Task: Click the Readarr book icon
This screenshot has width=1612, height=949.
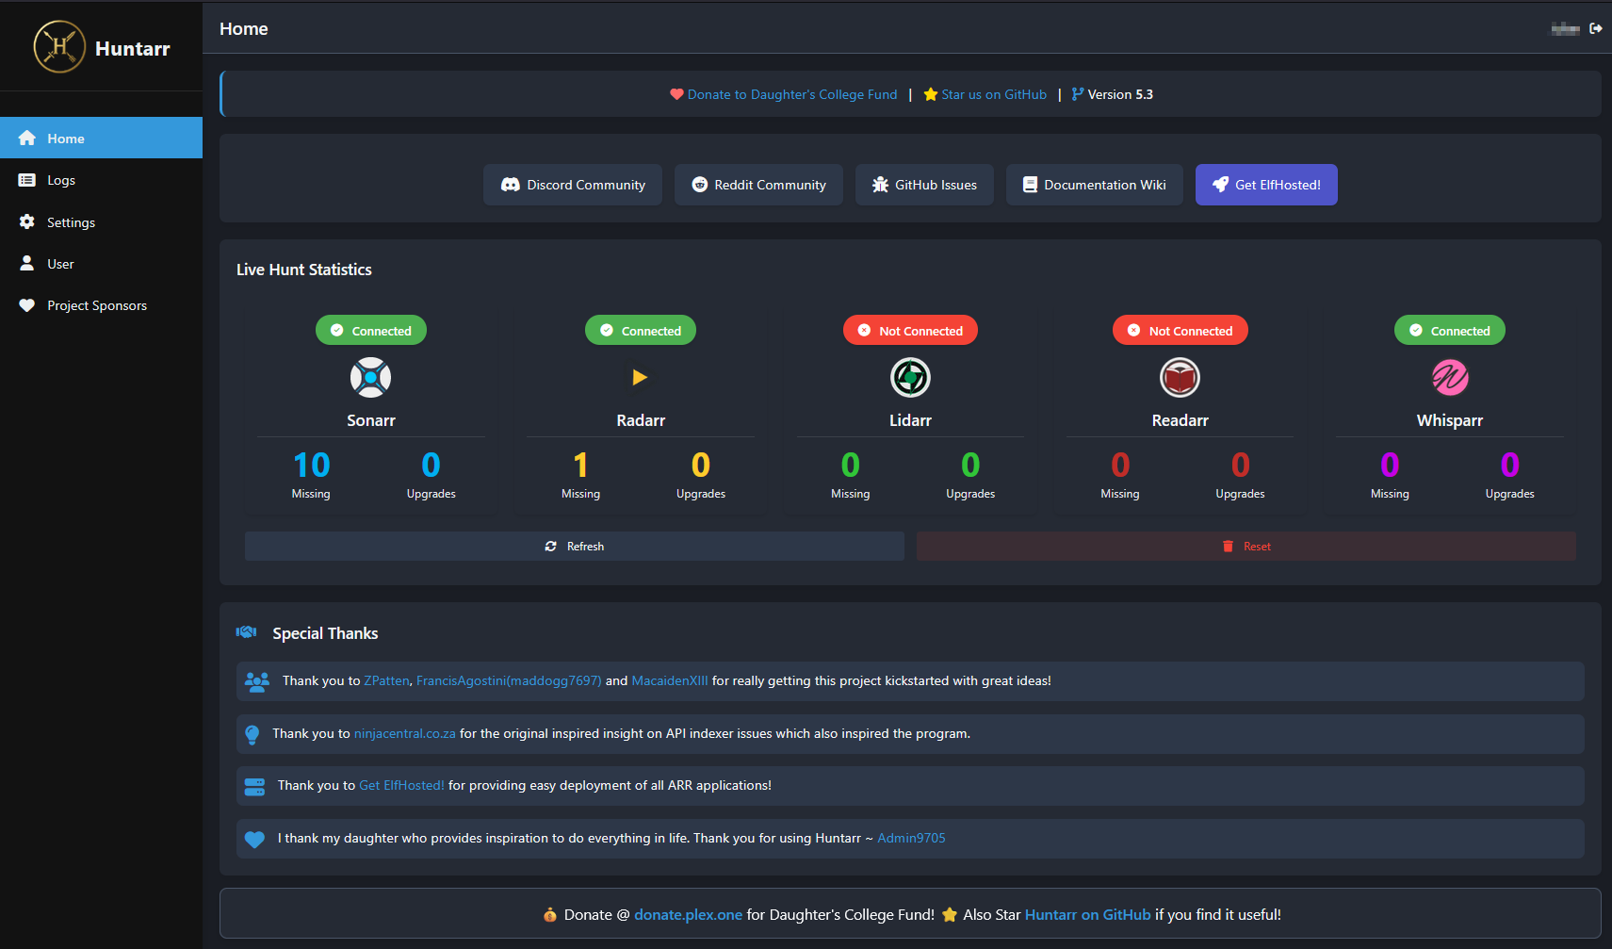Action: 1180,377
